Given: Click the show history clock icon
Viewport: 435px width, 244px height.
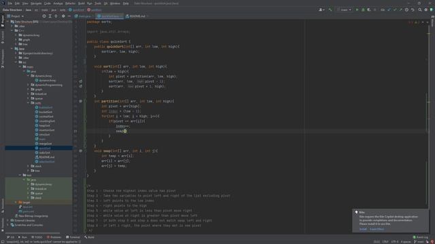Looking at the screenshot, I should [x=406, y=9].
